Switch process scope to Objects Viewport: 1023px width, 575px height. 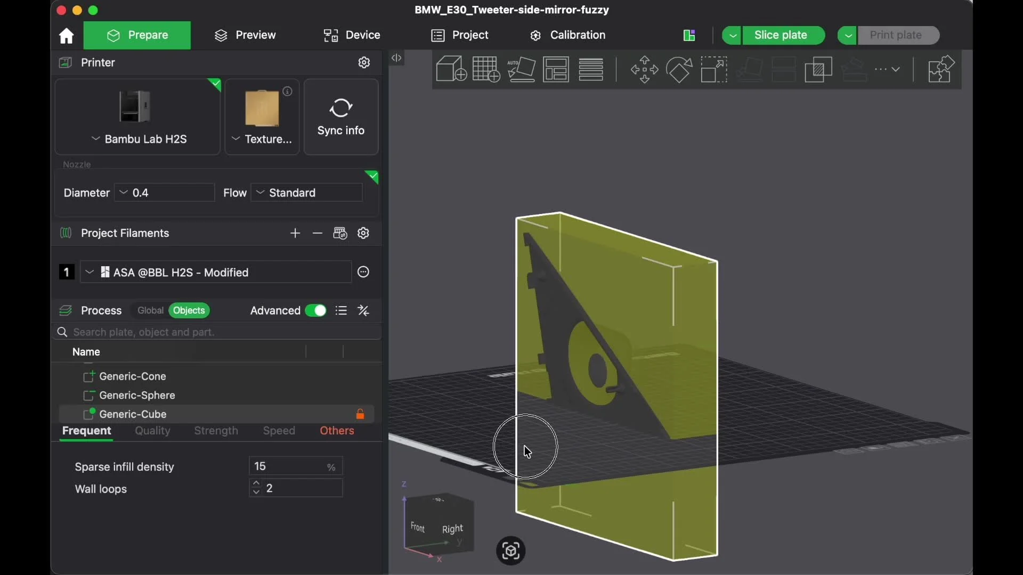tap(189, 311)
